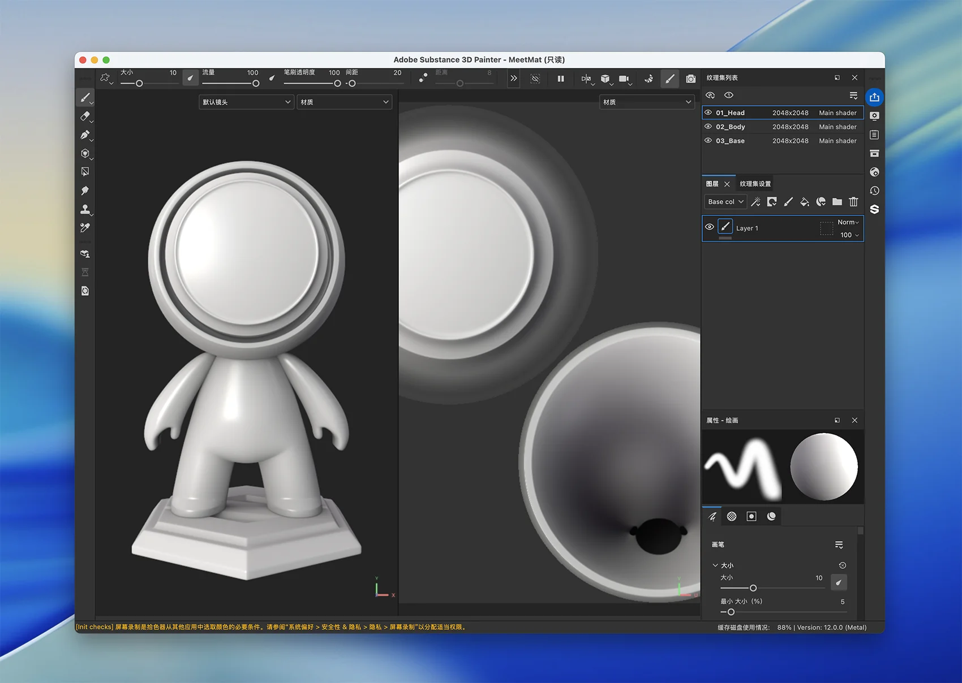Select the Clone stamp tool

click(85, 209)
